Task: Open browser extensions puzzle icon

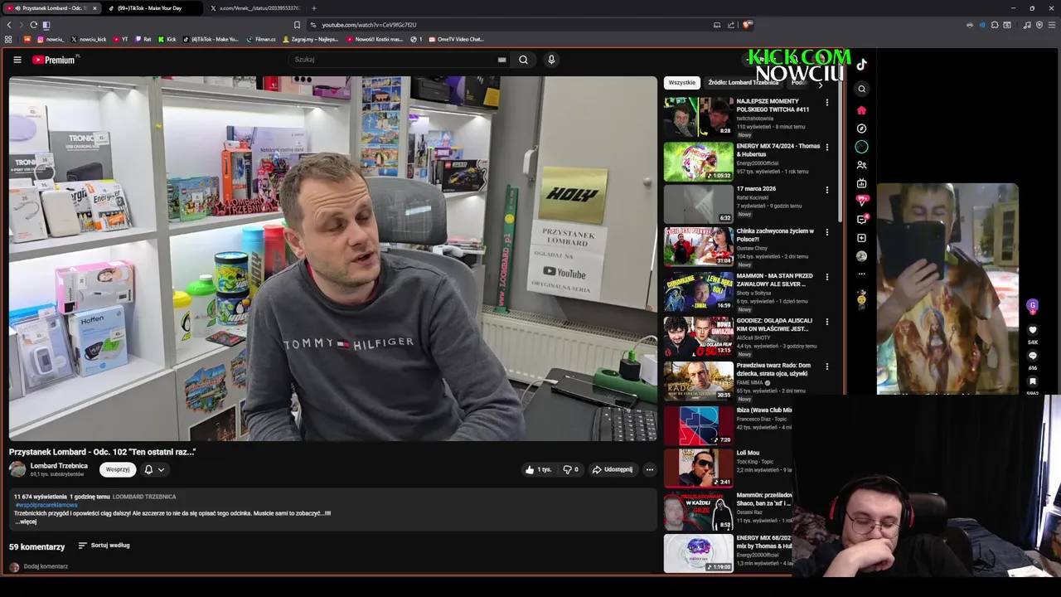Action: (x=995, y=25)
